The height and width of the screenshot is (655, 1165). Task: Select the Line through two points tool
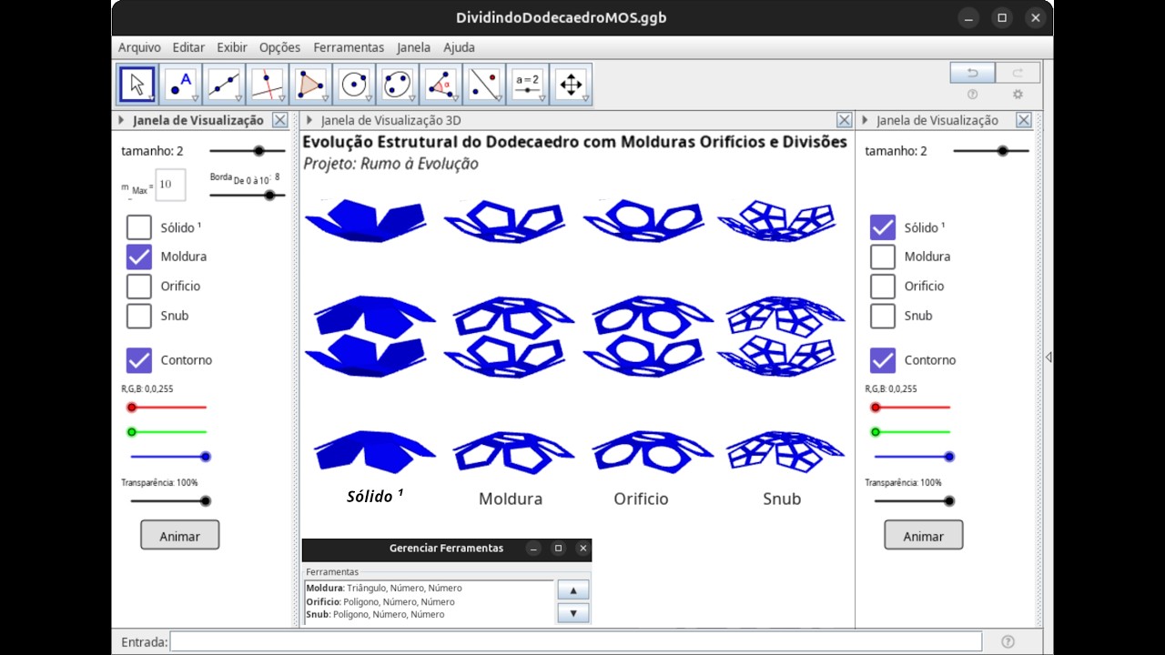[x=224, y=85]
